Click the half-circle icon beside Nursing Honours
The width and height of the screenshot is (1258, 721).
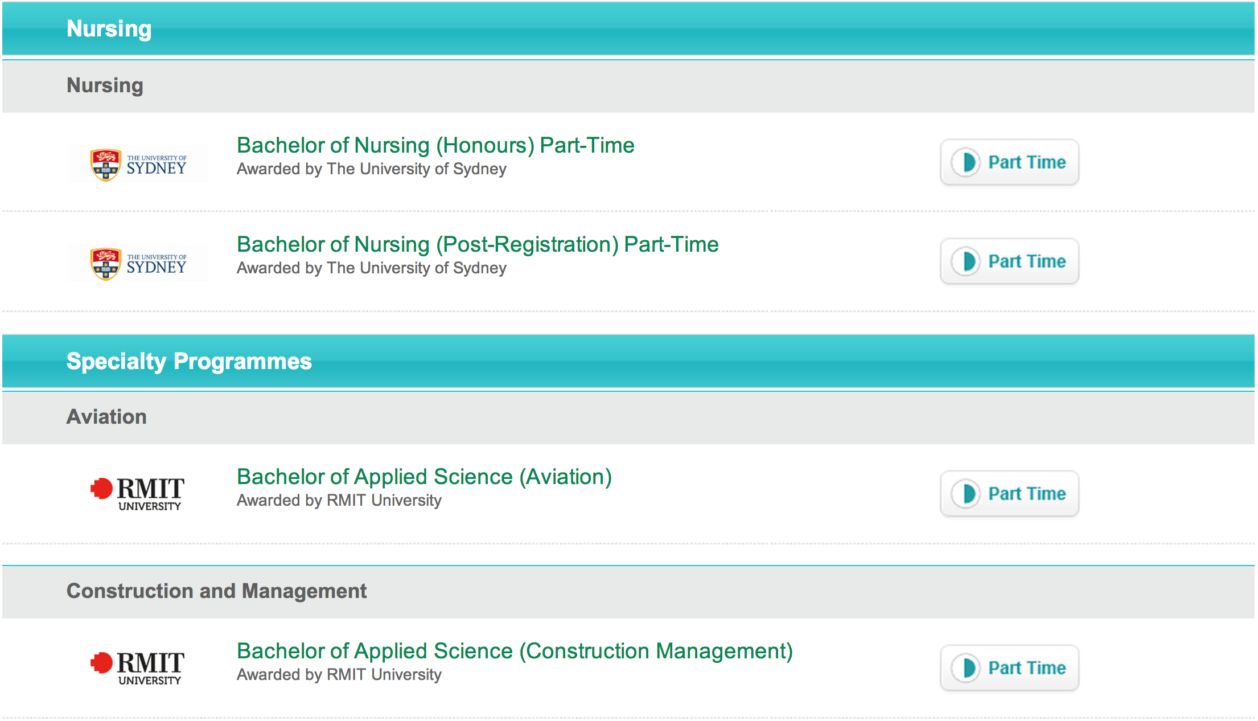(x=966, y=162)
